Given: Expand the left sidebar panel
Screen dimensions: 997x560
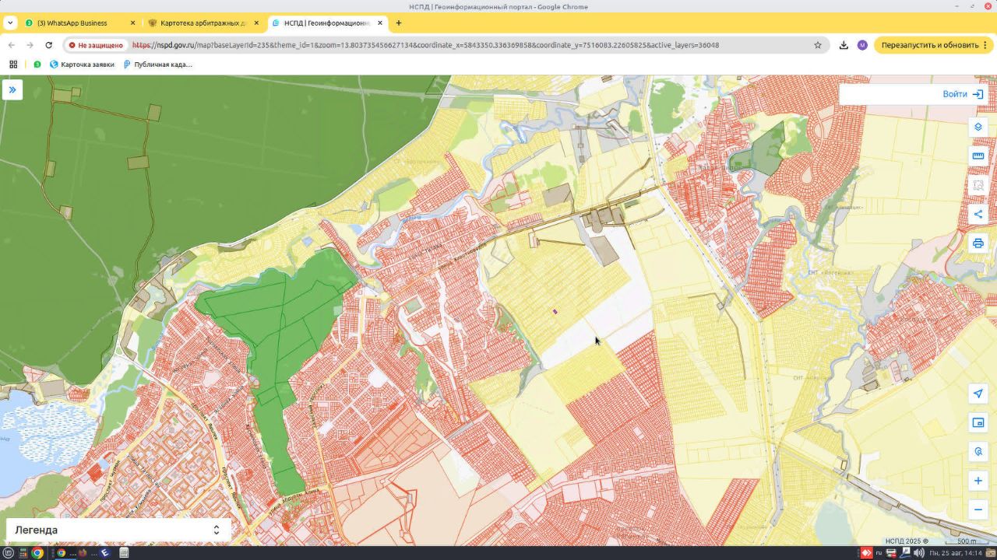Looking at the screenshot, I should (12, 90).
